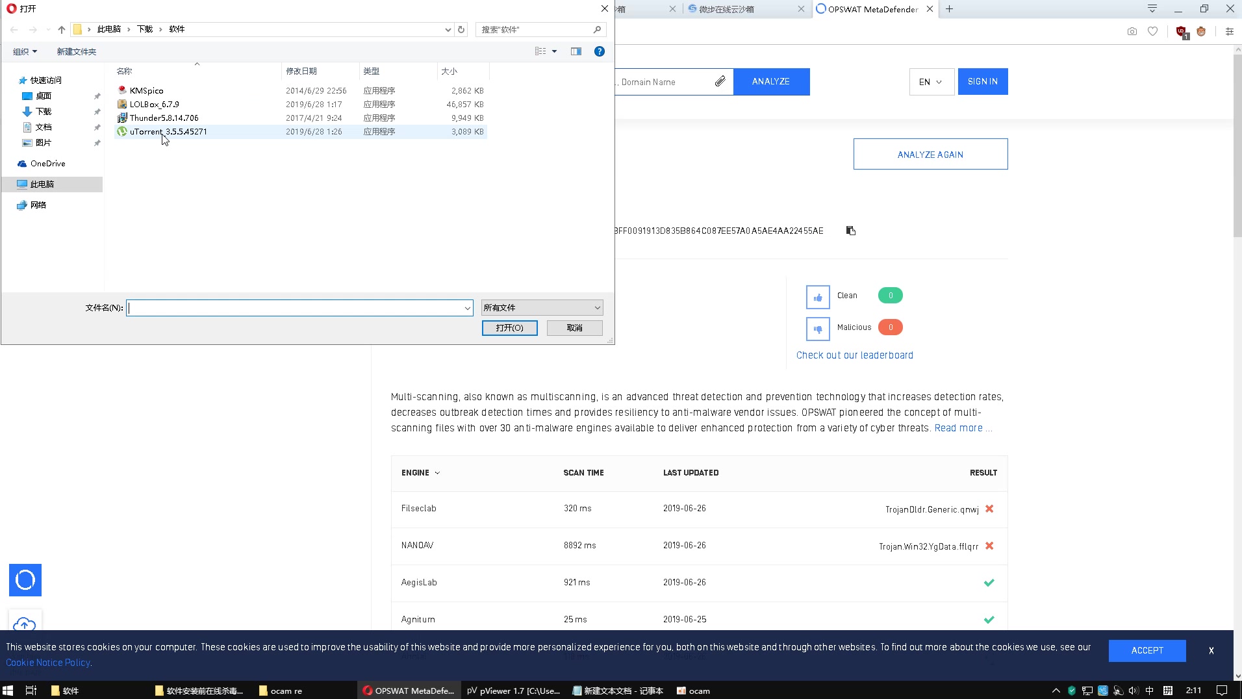
Task: Click the view layout icon in the dialog
Action: (x=540, y=51)
